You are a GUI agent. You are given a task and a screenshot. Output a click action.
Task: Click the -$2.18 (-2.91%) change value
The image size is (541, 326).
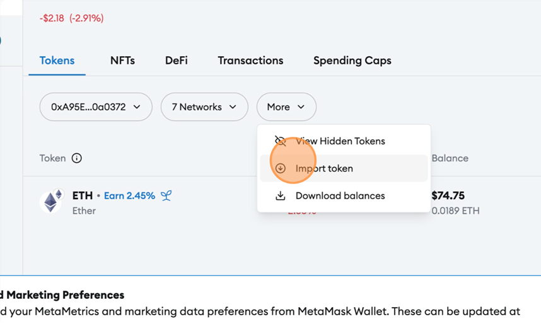[x=71, y=18]
